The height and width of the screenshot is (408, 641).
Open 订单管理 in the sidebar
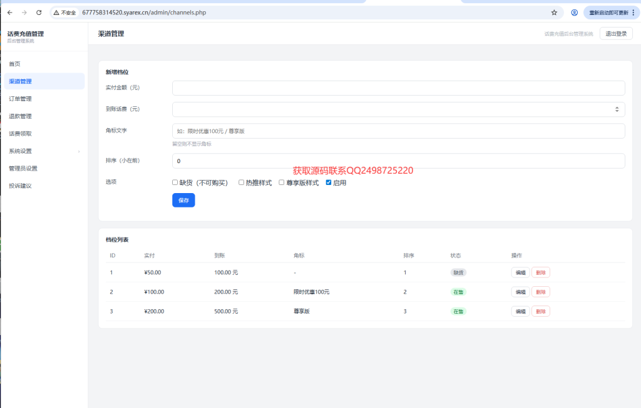(x=44, y=99)
